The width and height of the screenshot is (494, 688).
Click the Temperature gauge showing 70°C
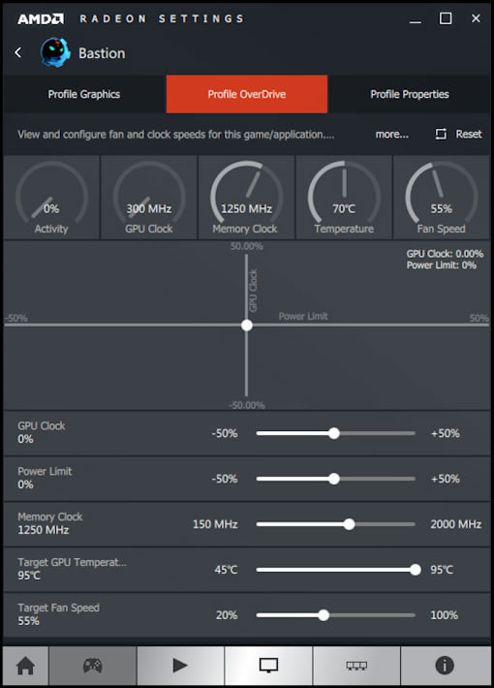(x=344, y=198)
